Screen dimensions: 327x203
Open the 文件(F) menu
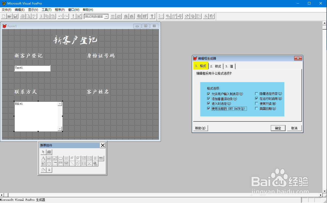click(x=7, y=10)
